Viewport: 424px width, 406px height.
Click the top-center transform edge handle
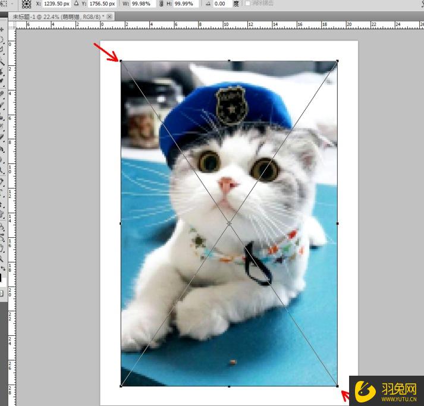tap(229, 61)
